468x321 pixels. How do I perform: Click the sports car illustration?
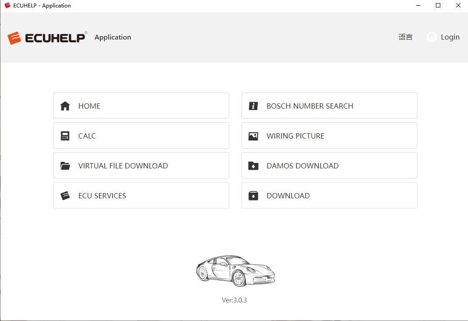pos(235,271)
